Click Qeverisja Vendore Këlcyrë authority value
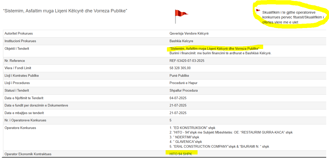Screen dimensions: 329x158 tap(189, 34)
